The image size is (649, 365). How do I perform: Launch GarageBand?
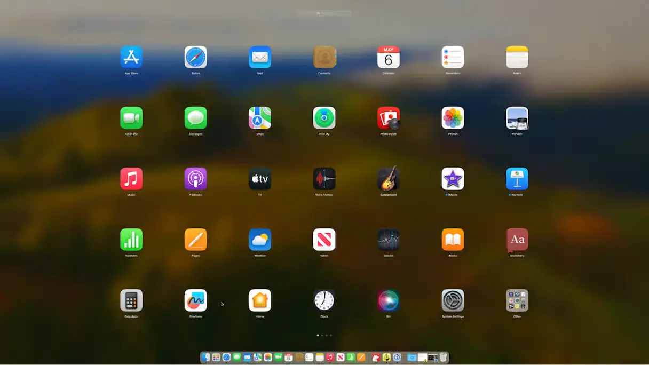pyautogui.click(x=388, y=179)
